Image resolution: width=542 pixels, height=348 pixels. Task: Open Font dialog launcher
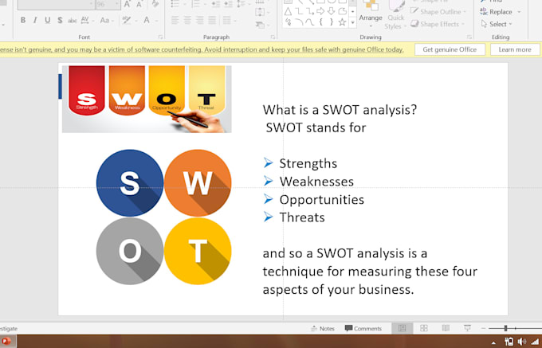160,37
